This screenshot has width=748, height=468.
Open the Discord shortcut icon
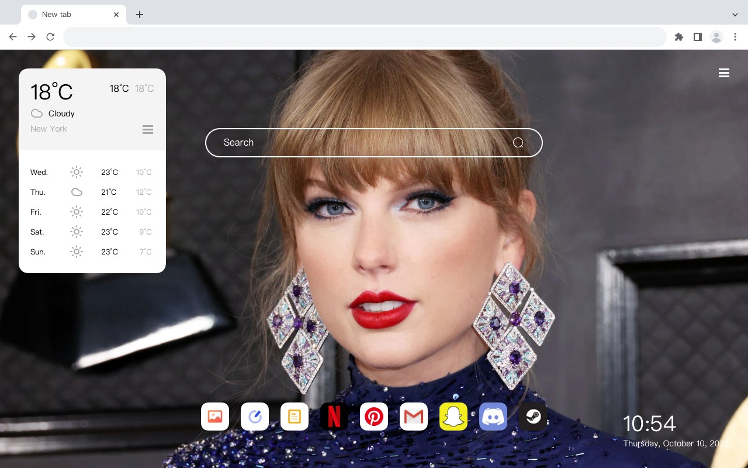(493, 417)
